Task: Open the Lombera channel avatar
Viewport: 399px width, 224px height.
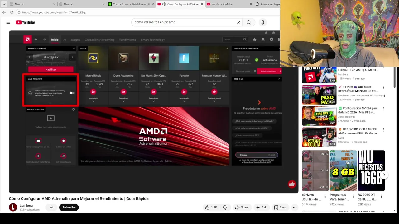Action: pos(13,207)
